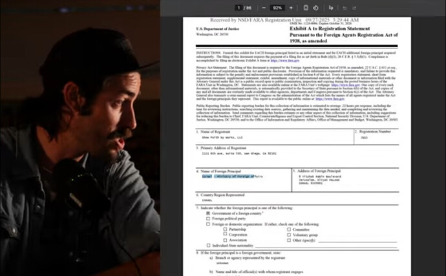This screenshot has width=446, height=276.
Task: Click the 'ISRAEL' value under Country/Region Represented
Action: 207,200
